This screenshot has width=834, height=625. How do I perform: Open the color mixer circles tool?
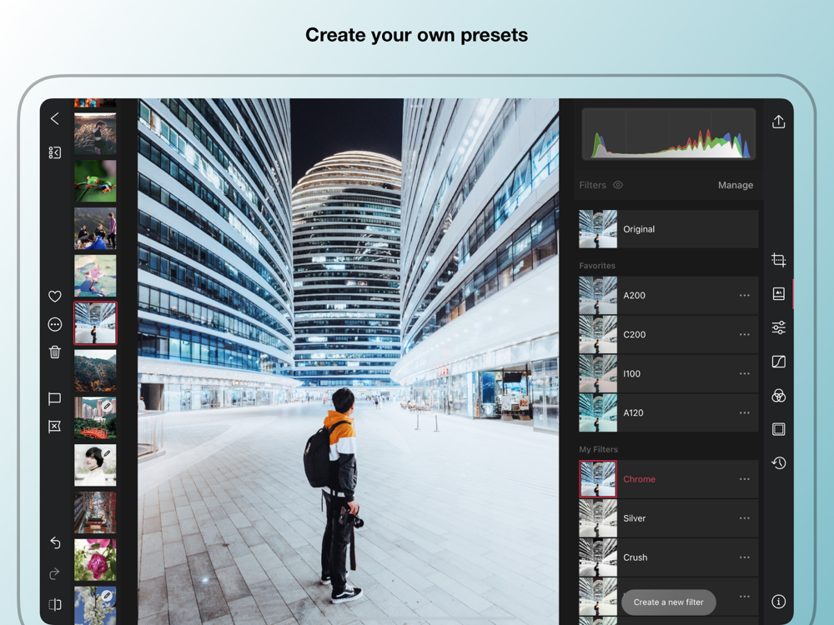point(779,395)
